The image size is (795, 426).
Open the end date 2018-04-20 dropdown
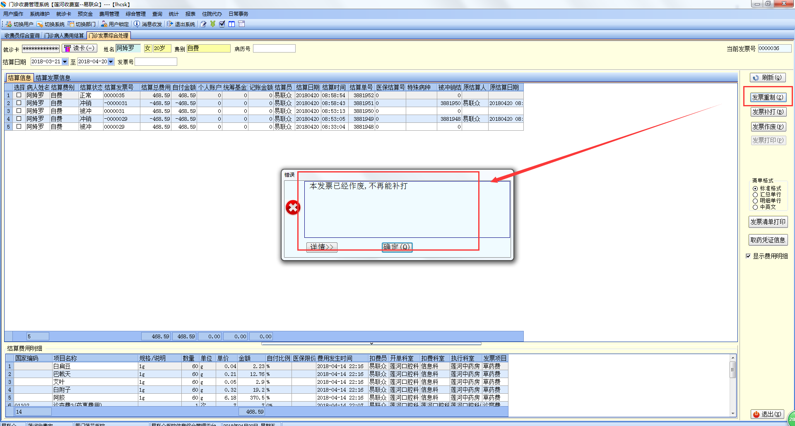coord(111,62)
